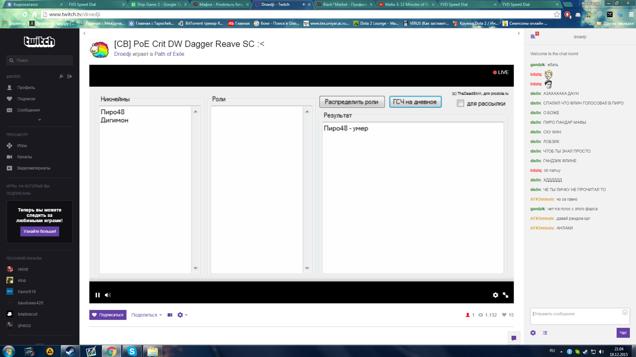The height and width of the screenshot is (357, 636).
Task: Expand the sidebar arrow under Сообщения
Action: pyautogui.click(x=40, y=120)
